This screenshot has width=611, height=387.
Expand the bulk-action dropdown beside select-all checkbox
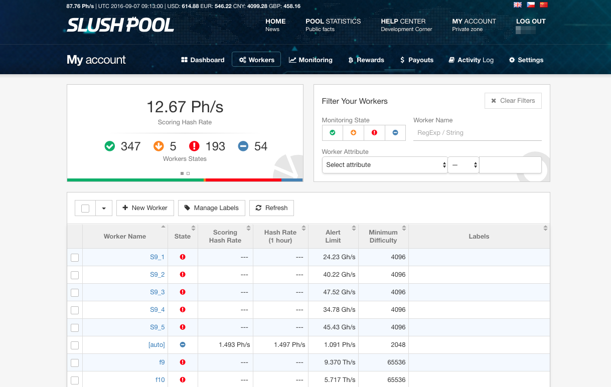[x=103, y=208]
